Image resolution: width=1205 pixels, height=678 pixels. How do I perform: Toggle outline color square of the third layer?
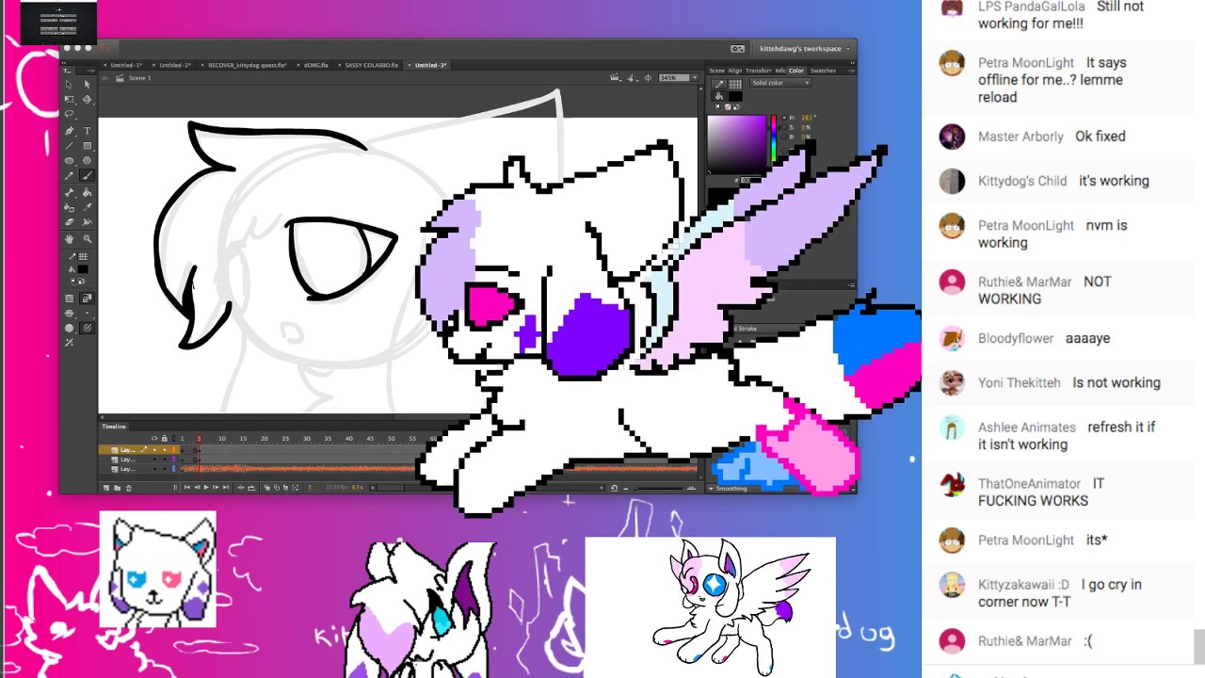[173, 469]
